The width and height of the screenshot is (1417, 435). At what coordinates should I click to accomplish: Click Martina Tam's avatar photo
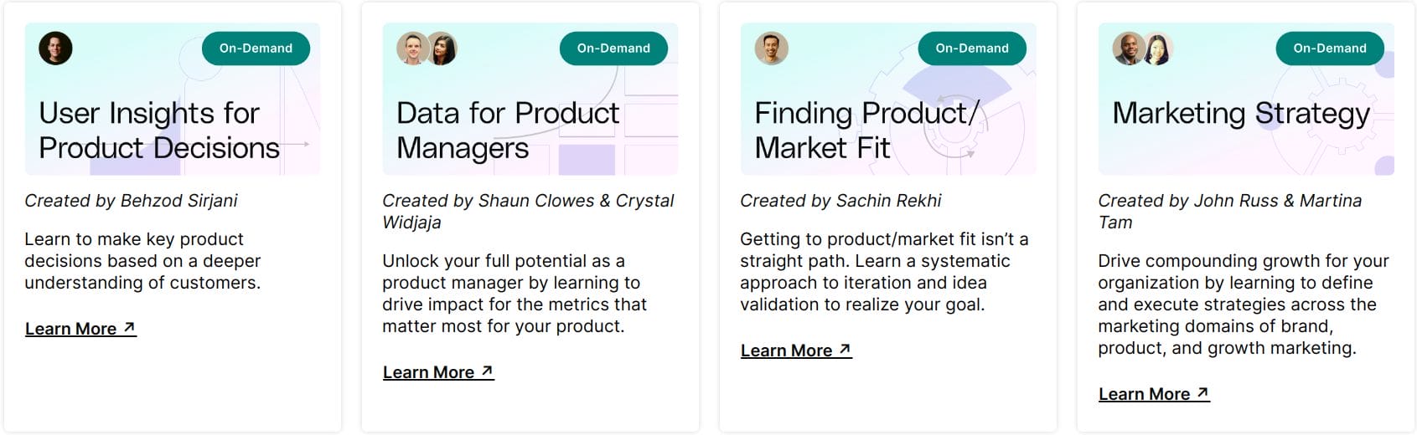1158,49
